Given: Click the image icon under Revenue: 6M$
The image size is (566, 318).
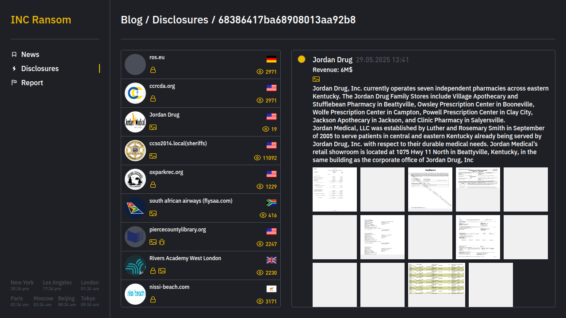Looking at the screenshot, I should tap(316, 79).
